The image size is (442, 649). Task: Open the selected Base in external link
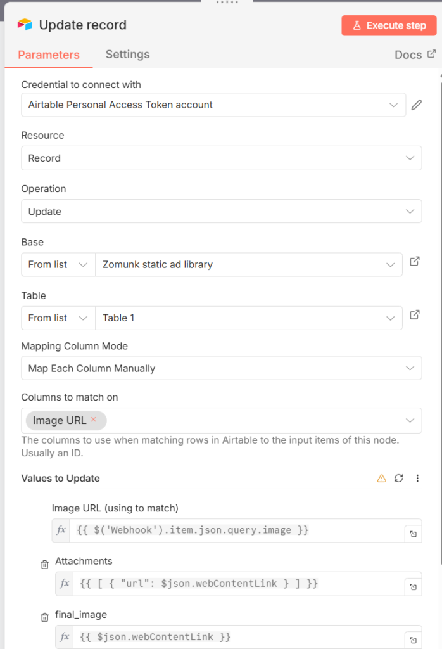(x=415, y=261)
